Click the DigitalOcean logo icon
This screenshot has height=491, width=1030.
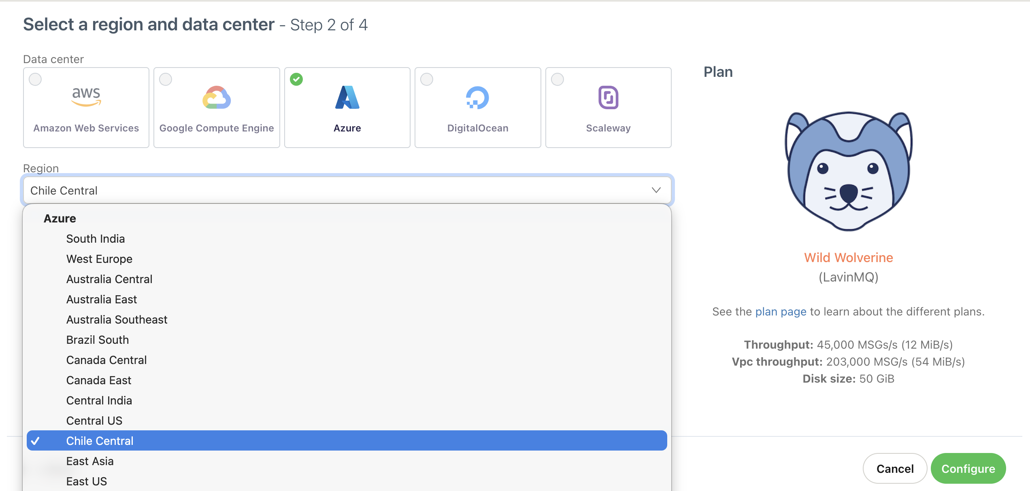click(477, 97)
